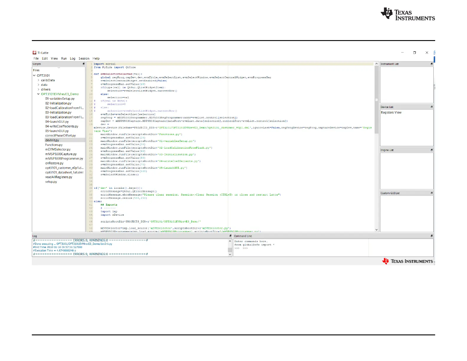
Task: Place cursor on line 1 'import serial'
Action: (x=105, y=64)
